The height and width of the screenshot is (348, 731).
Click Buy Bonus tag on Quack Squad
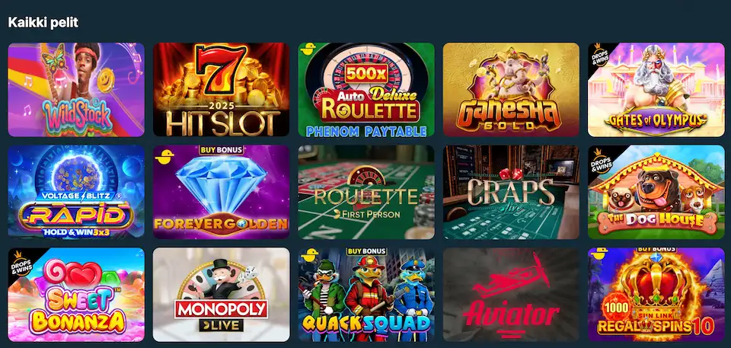point(366,251)
